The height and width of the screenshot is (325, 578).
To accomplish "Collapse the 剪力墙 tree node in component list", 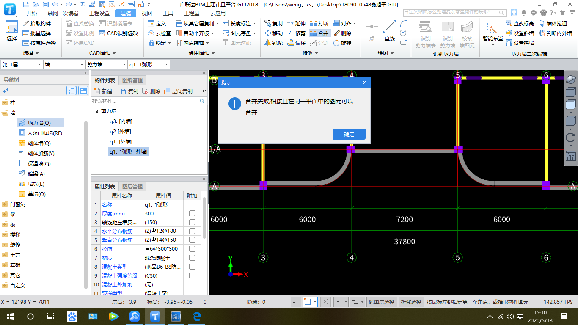I will click(x=97, y=111).
